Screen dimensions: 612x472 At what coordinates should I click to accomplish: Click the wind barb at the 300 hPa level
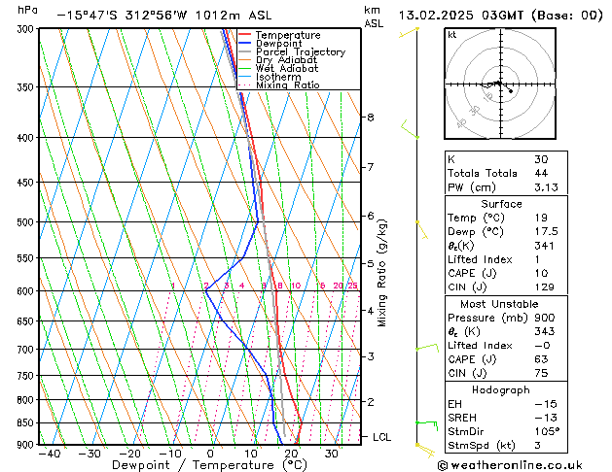(x=409, y=33)
